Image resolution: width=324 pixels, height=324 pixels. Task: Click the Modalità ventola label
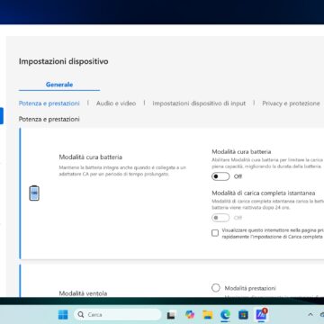click(83, 293)
